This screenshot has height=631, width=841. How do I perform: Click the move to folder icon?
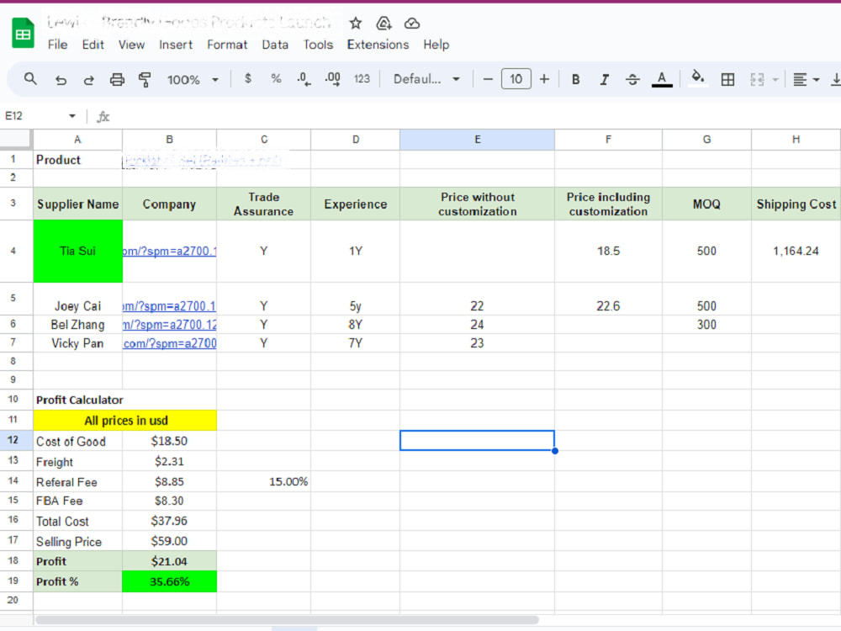point(383,24)
